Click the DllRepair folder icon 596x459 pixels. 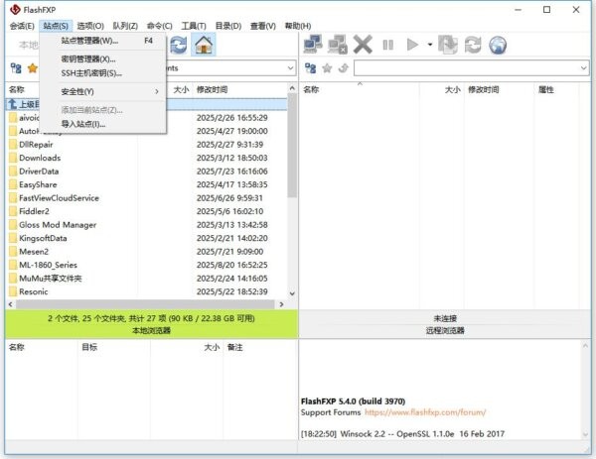tap(13, 145)
